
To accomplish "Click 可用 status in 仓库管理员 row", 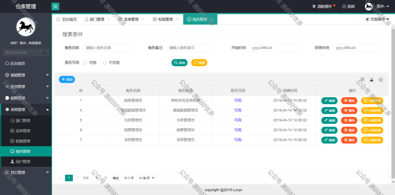I will coord(238,120).
